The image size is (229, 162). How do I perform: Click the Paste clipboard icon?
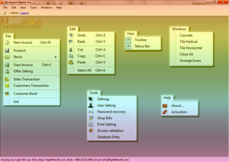(x=71, y=62)
